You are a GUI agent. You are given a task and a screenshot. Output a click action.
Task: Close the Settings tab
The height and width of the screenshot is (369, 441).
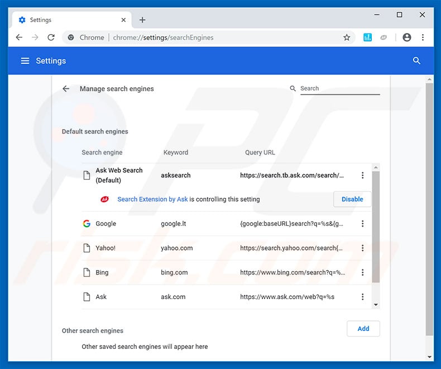[123, 20]
